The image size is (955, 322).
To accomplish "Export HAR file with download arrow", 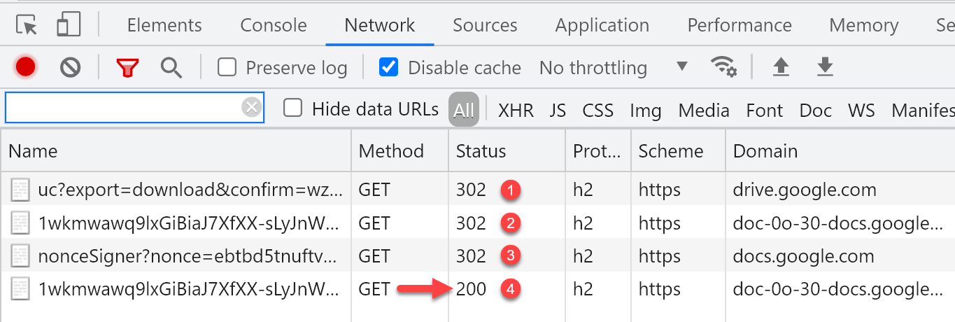I will tap(826, 67).
